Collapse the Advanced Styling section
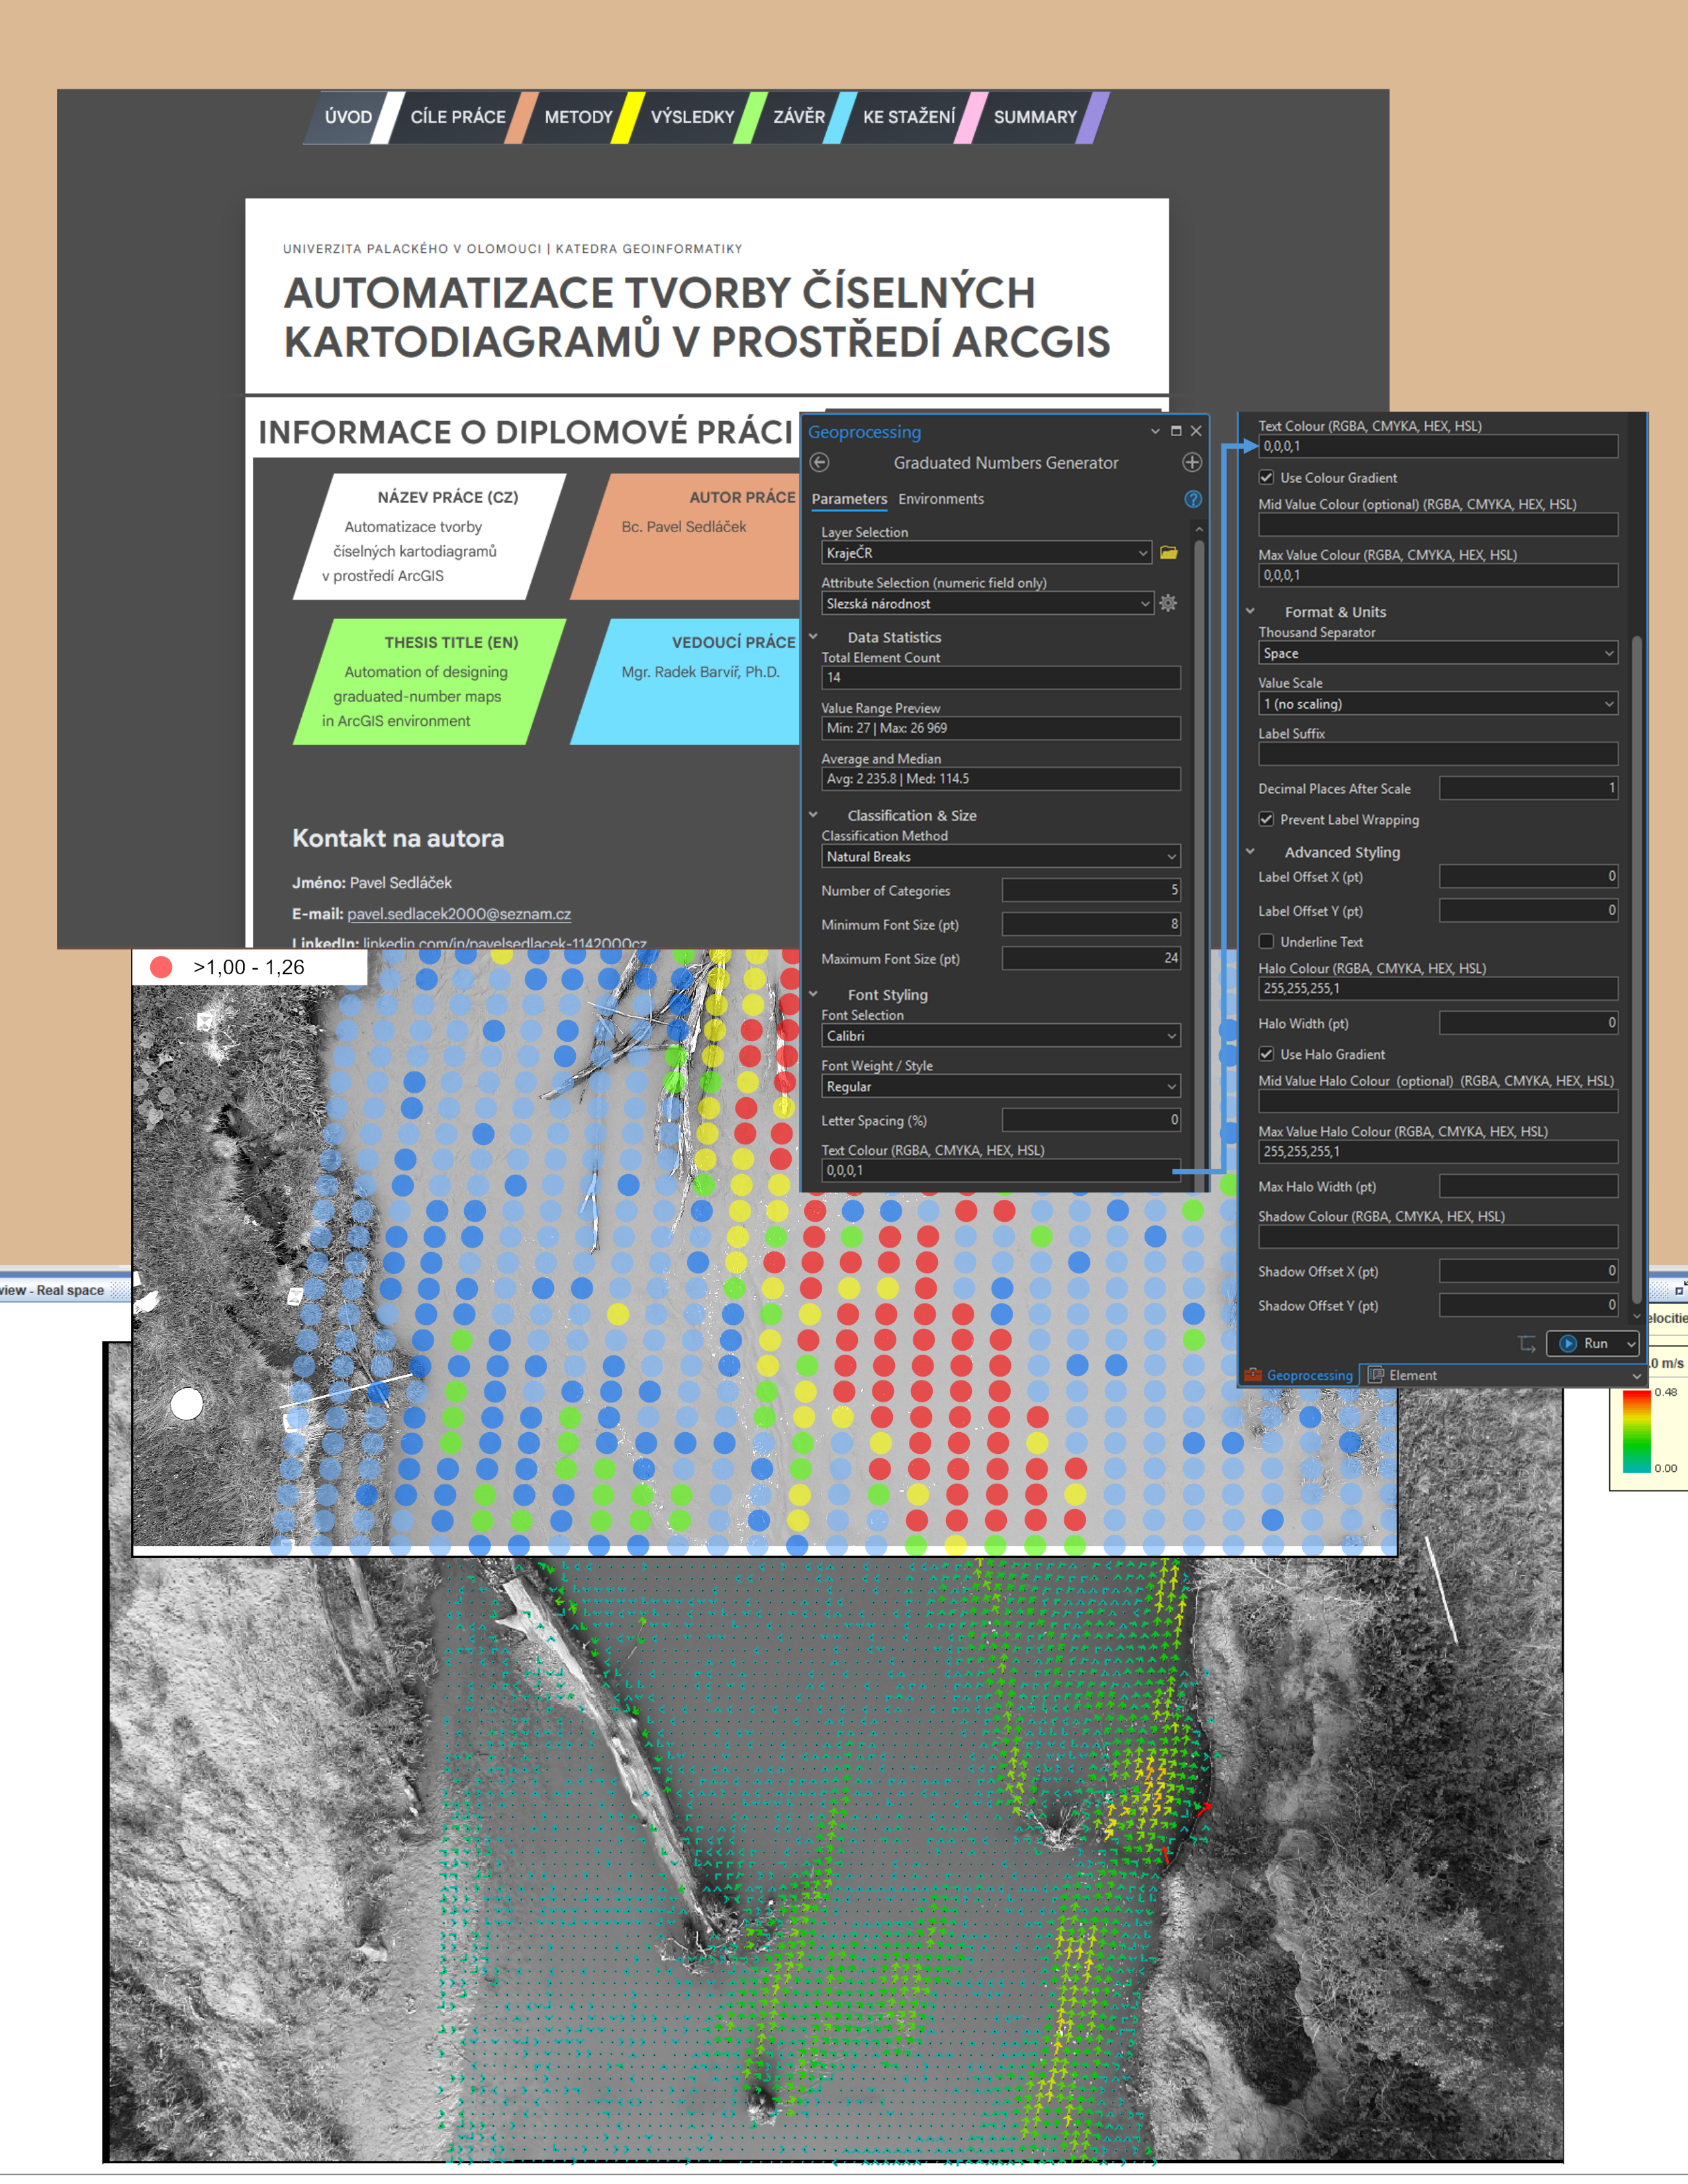 click(1251, 852)
